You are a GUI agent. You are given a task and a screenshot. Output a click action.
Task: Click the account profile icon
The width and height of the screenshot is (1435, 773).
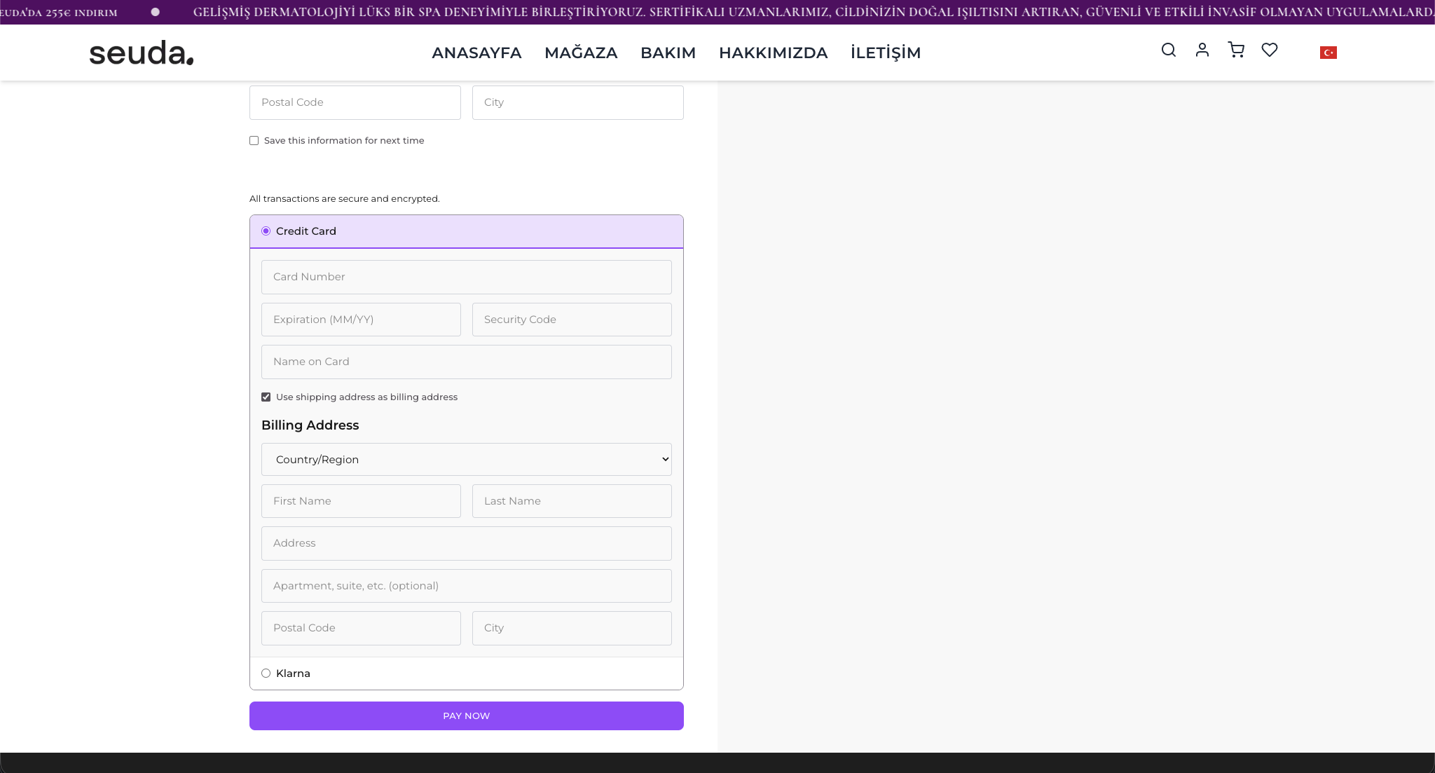pos(1202,50)
